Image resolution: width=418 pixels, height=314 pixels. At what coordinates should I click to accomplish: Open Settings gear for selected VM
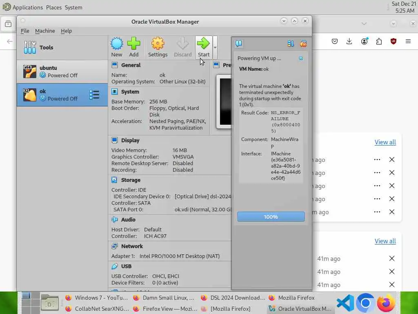pyautogui.click(x=158, y=43)
